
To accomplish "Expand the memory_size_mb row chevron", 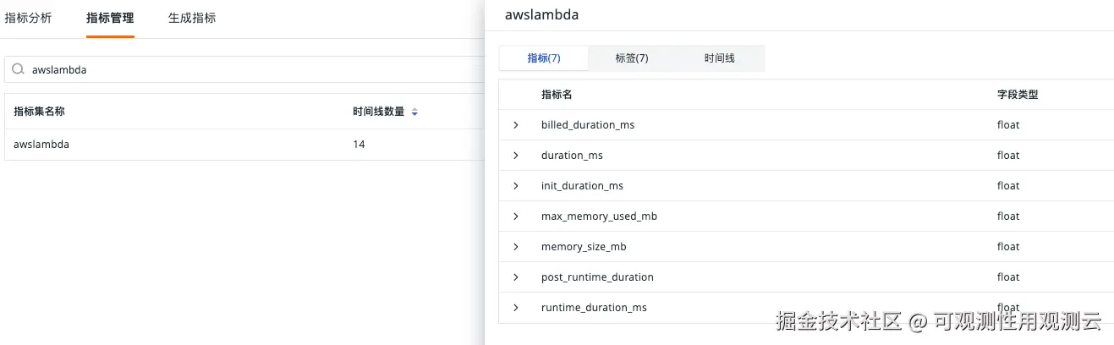I will tap(516, 247).
